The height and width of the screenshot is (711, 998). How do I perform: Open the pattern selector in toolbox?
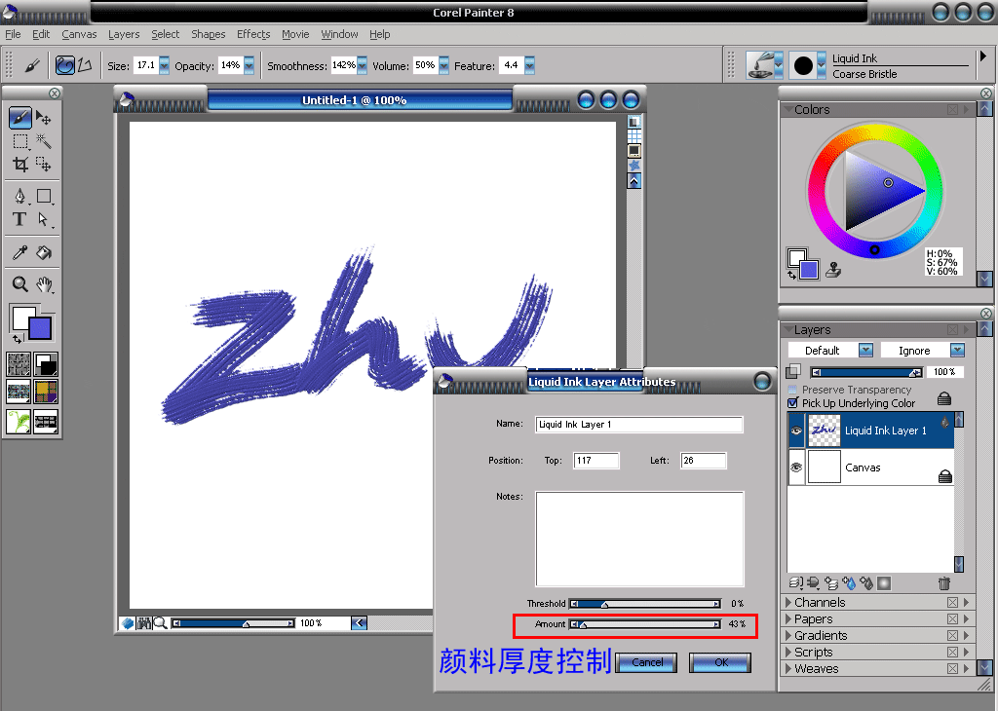(x=19, y=392)
